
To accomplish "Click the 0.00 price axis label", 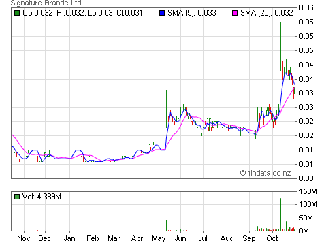I will 306,178.
